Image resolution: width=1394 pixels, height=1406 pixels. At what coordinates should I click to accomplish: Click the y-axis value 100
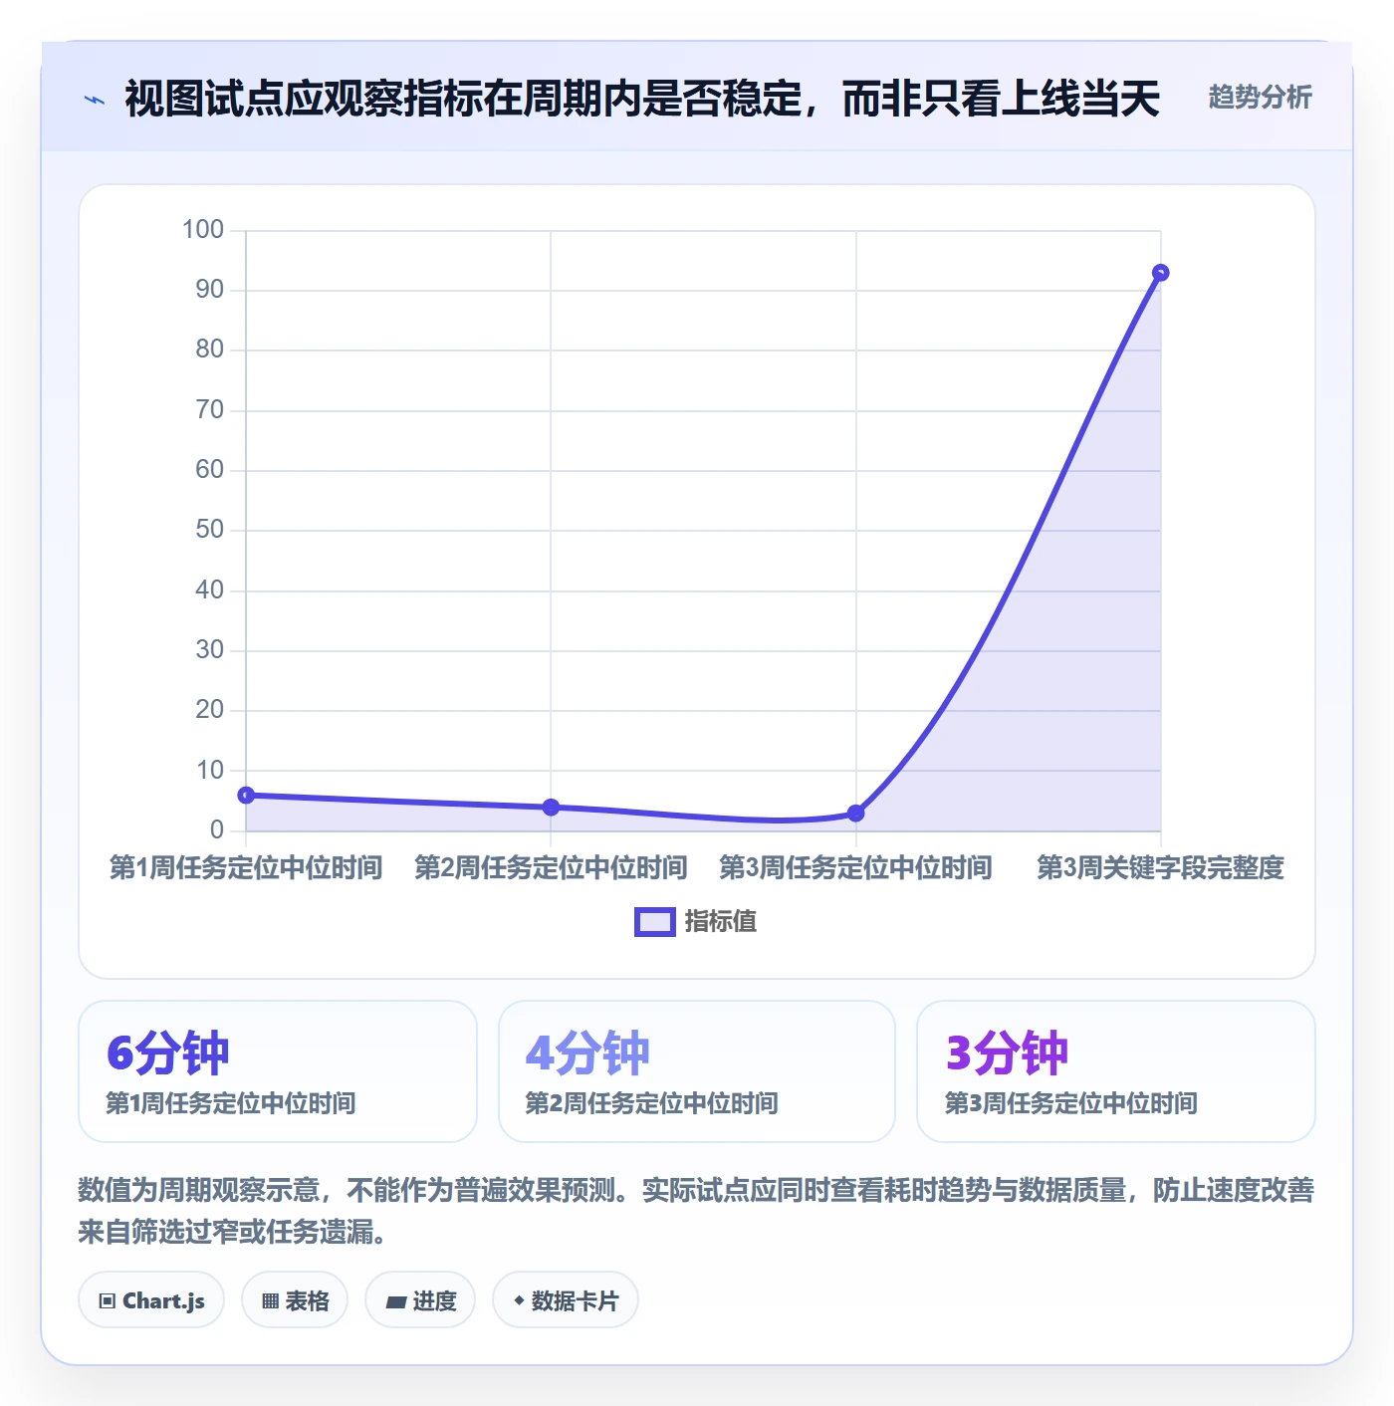point(203,229)
